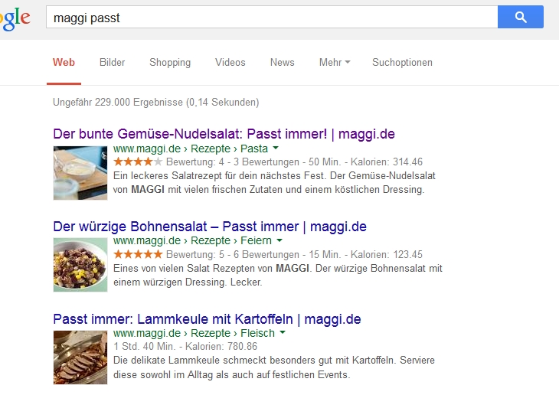Click the four-star rating of Nudelsalat result

tap(138, 162)
